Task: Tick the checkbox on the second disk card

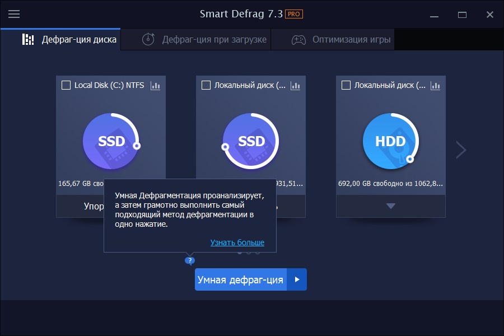Action: coord(206,85)
